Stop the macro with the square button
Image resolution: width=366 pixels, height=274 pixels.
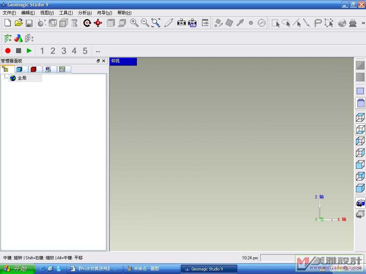click(x=19, y=51)
